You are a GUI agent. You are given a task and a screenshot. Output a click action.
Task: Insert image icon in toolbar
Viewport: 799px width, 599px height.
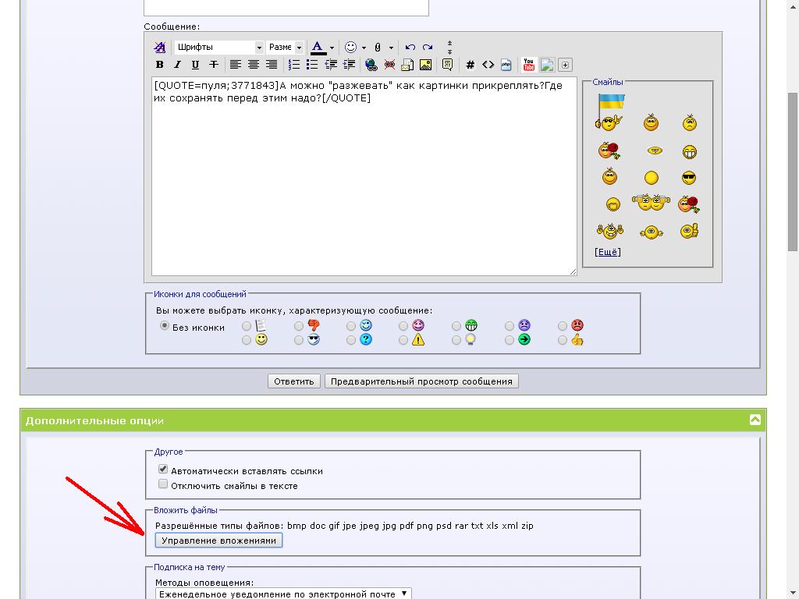click(x=425, y=65)
